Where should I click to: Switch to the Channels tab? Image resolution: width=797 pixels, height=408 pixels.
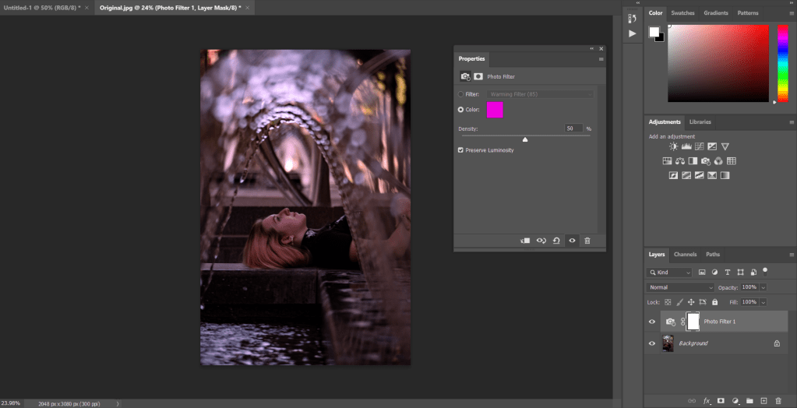coord(685,255)
